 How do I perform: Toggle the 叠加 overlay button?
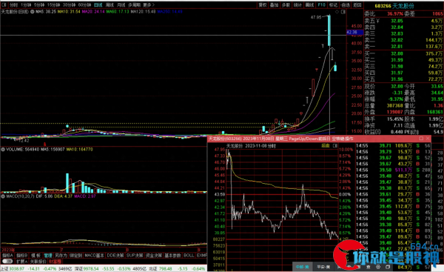[x=274, y=5]
